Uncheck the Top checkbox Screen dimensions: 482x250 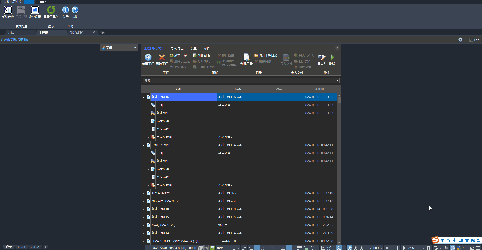point(471,40)
